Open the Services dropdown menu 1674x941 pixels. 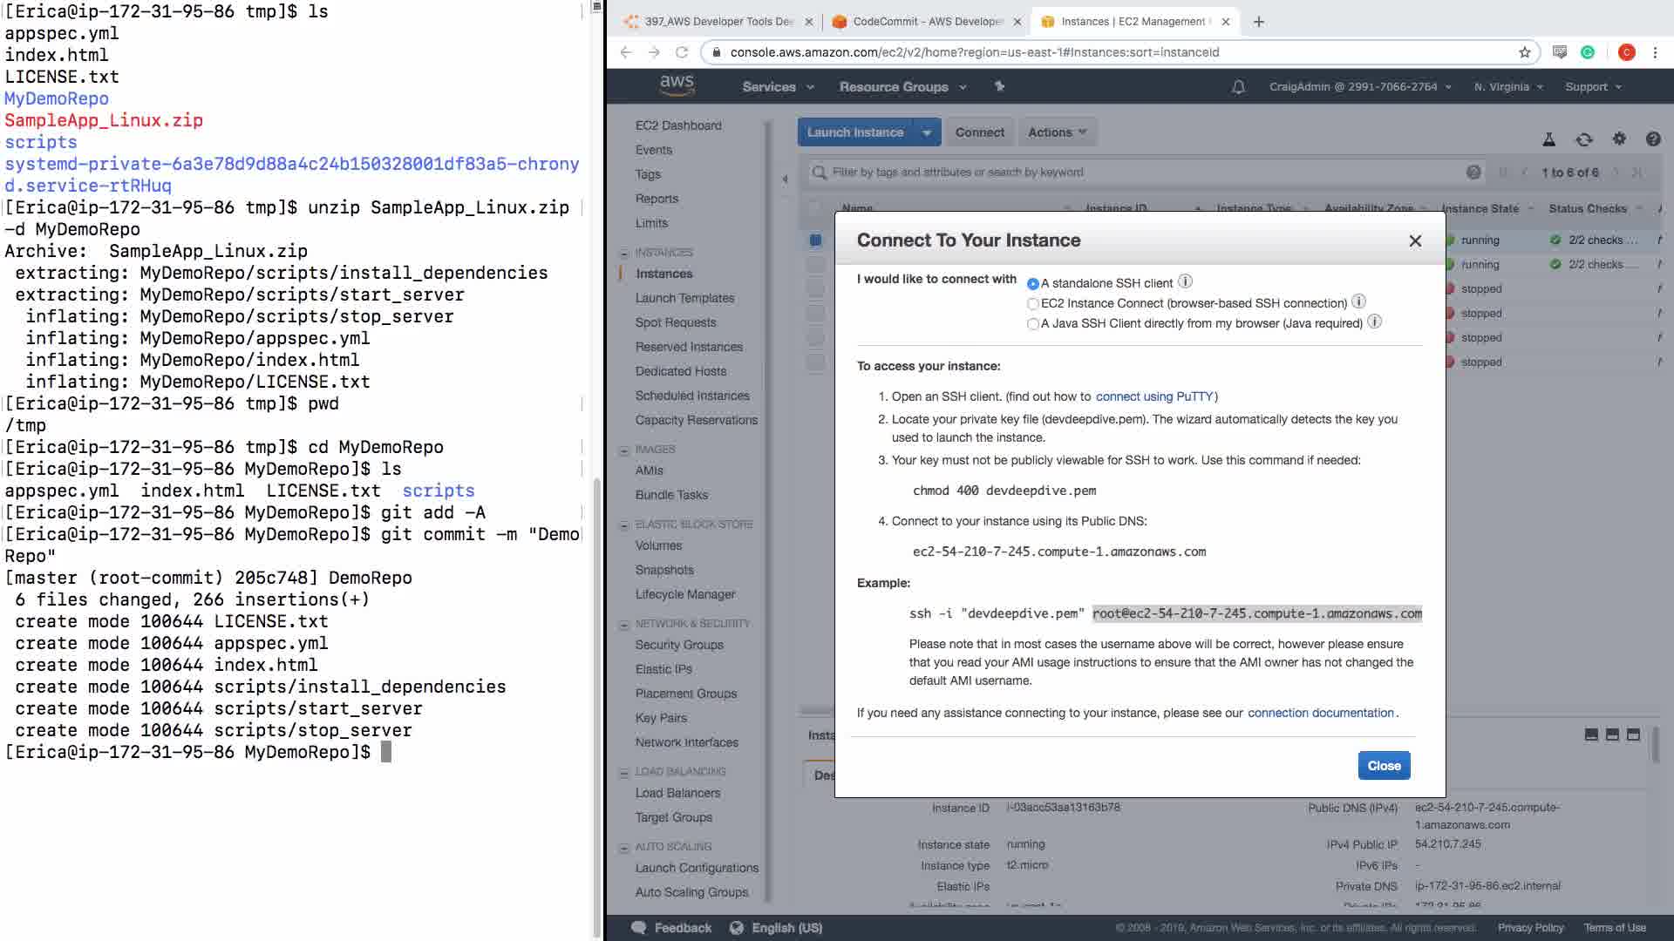click(778, 87)
